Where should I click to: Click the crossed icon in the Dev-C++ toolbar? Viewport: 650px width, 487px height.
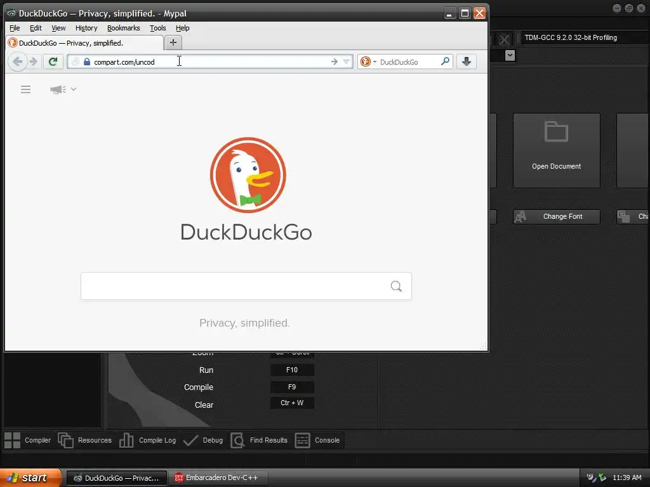point(504,40)
